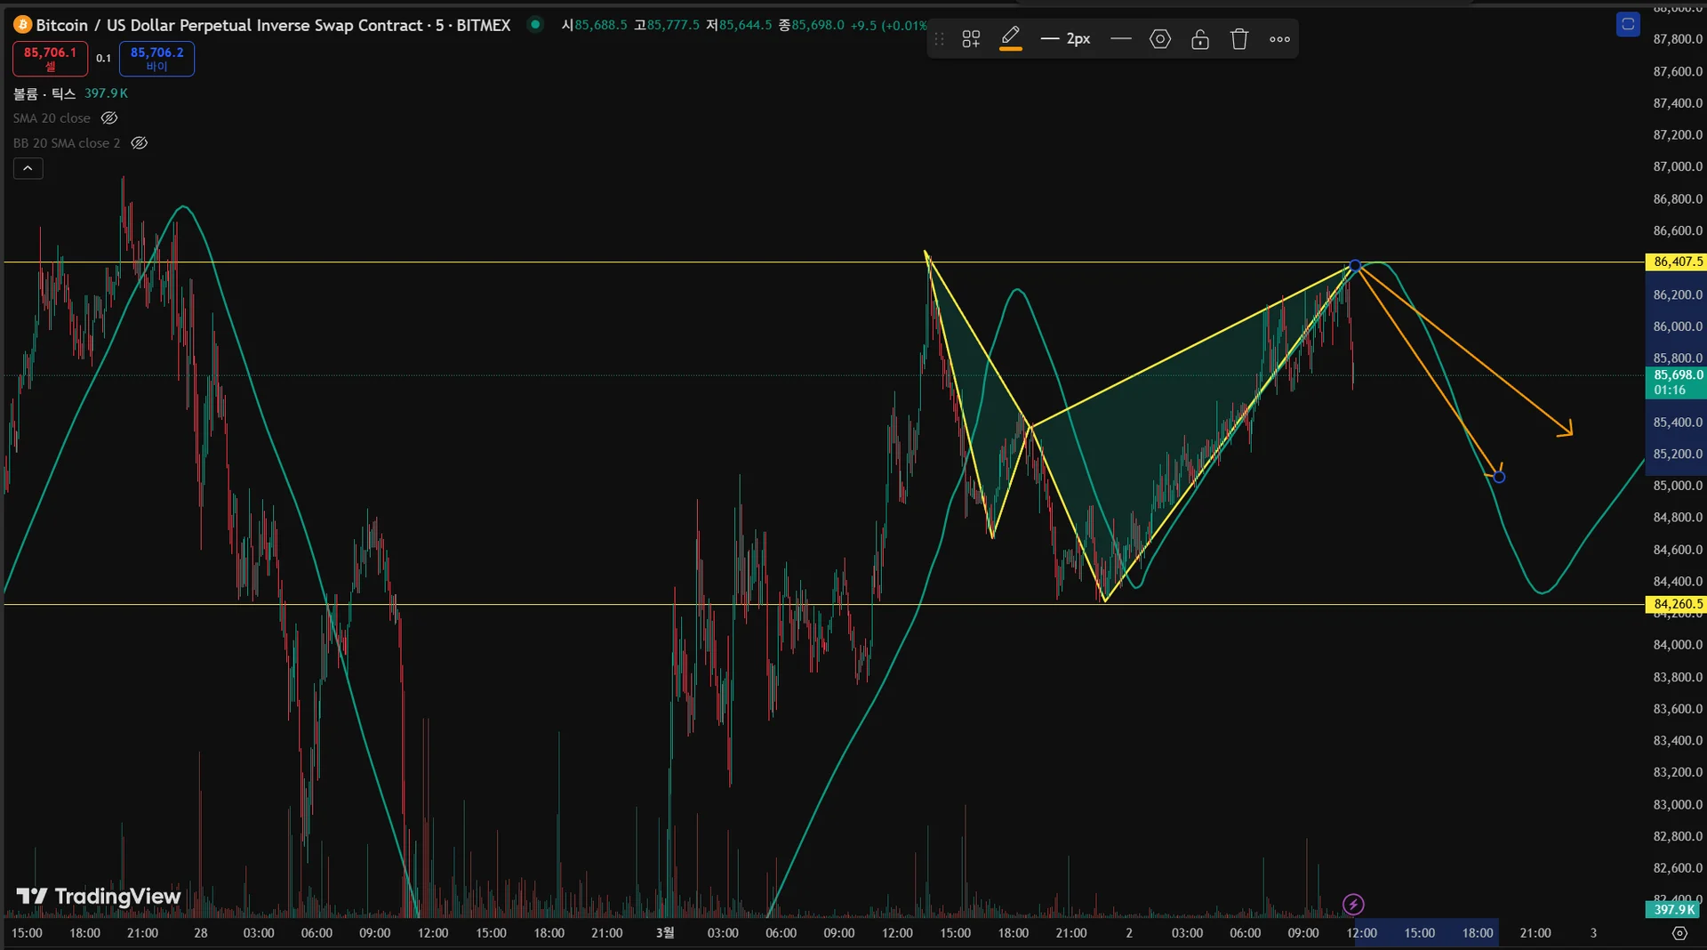Grab the drawing toolbar drag handle
This screenshot has height=950, width=1707.
(940, 39)
